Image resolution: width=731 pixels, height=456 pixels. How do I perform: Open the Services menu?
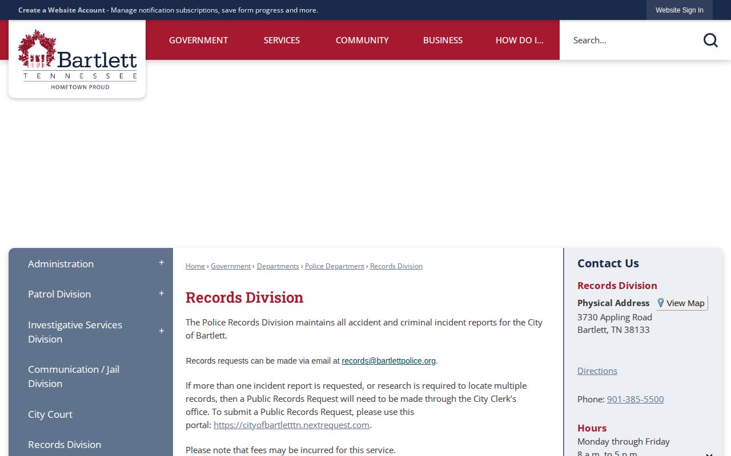click(282, 40)
